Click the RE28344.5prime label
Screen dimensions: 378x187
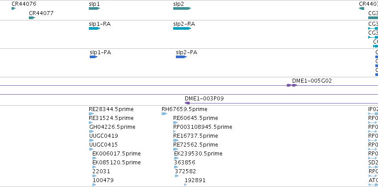(111, 109)
